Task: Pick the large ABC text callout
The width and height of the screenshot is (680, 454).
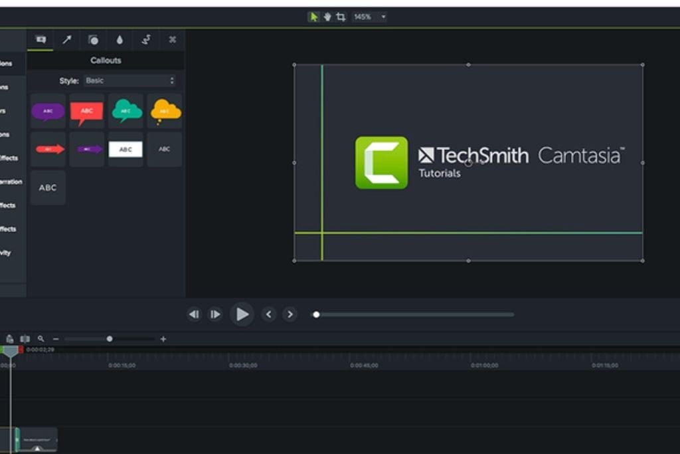Action: click(48, 187)
